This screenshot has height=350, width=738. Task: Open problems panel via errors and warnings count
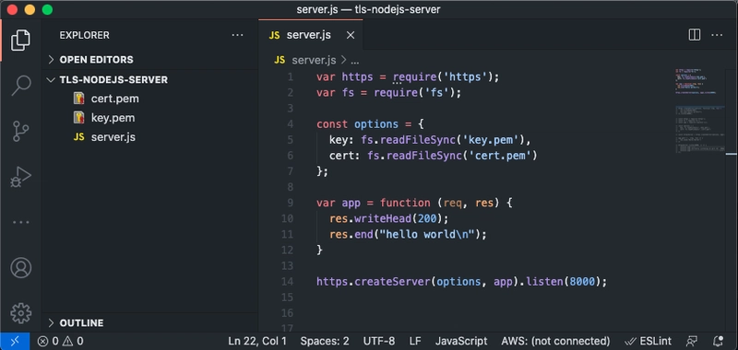coord(60,341)
